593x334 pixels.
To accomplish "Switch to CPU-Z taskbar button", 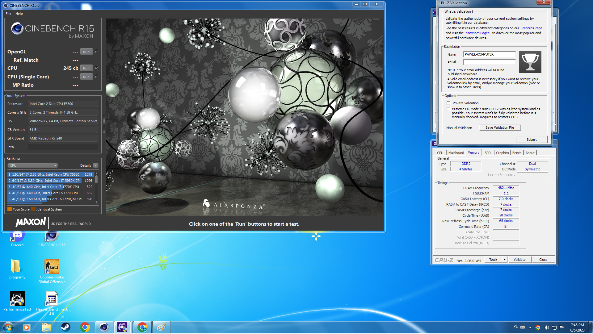I will click(123, 328).
